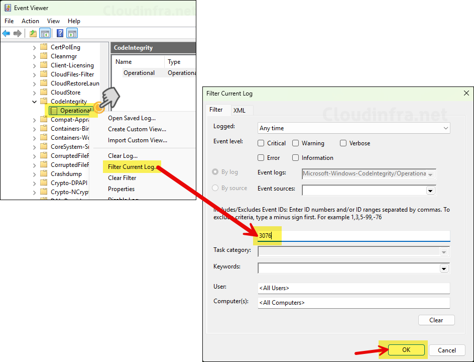Screen dimensions: 474x362
Task: Toggle the Show/Hide Console Tree icon
Action: [45, 34]
